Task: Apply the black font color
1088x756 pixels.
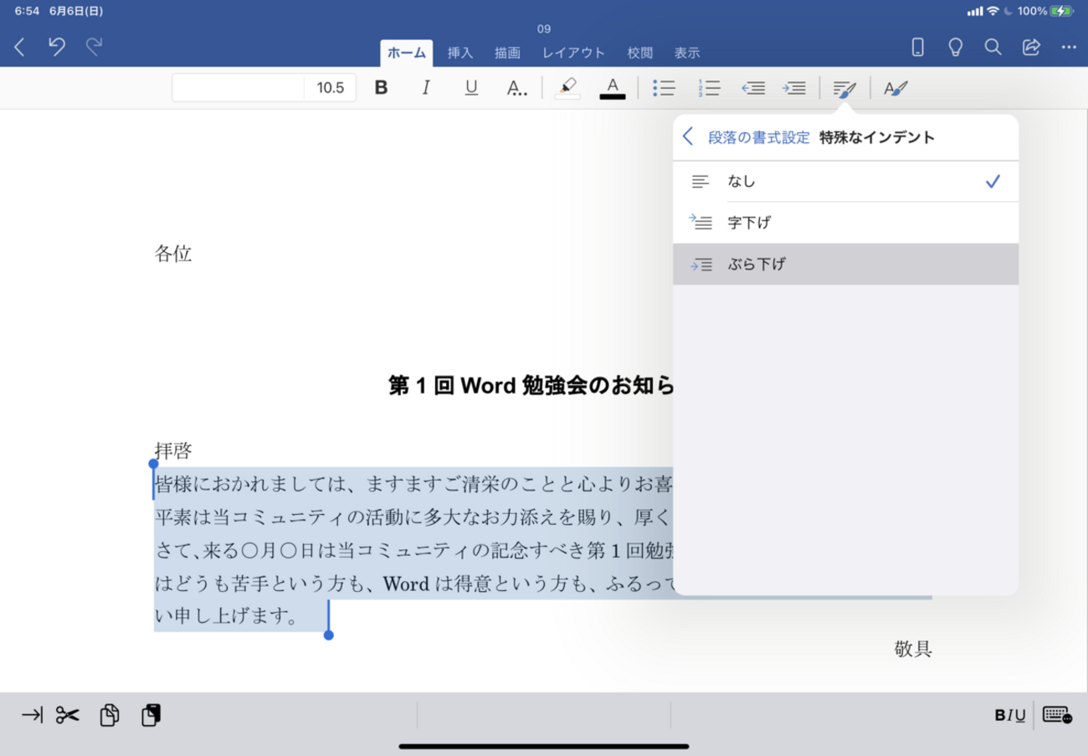Action: (x=613, y=88)
